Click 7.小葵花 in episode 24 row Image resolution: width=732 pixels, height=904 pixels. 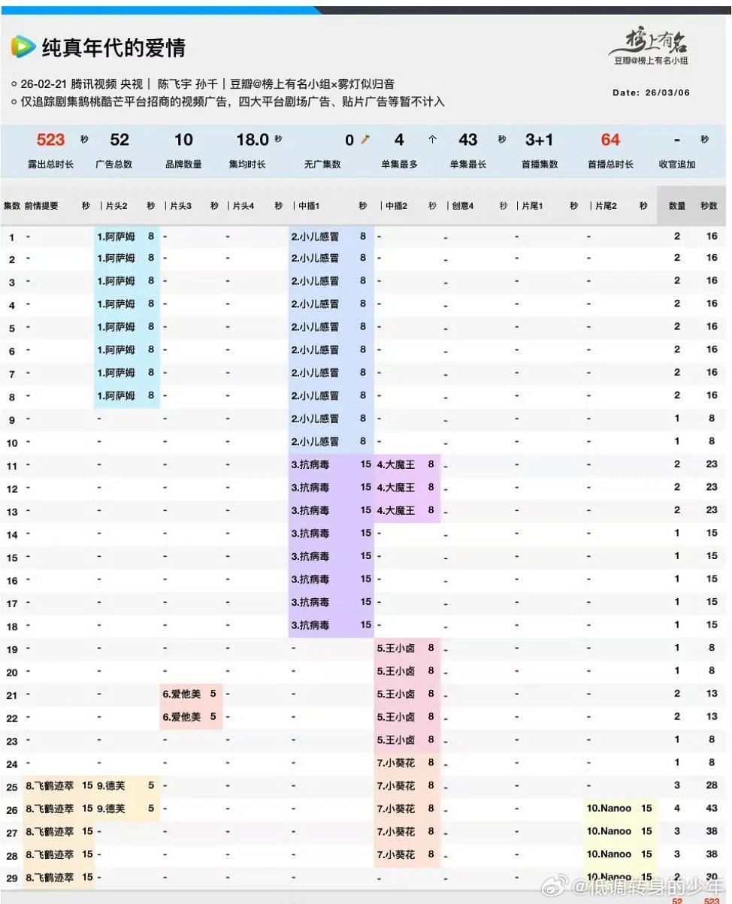(396, 763)
